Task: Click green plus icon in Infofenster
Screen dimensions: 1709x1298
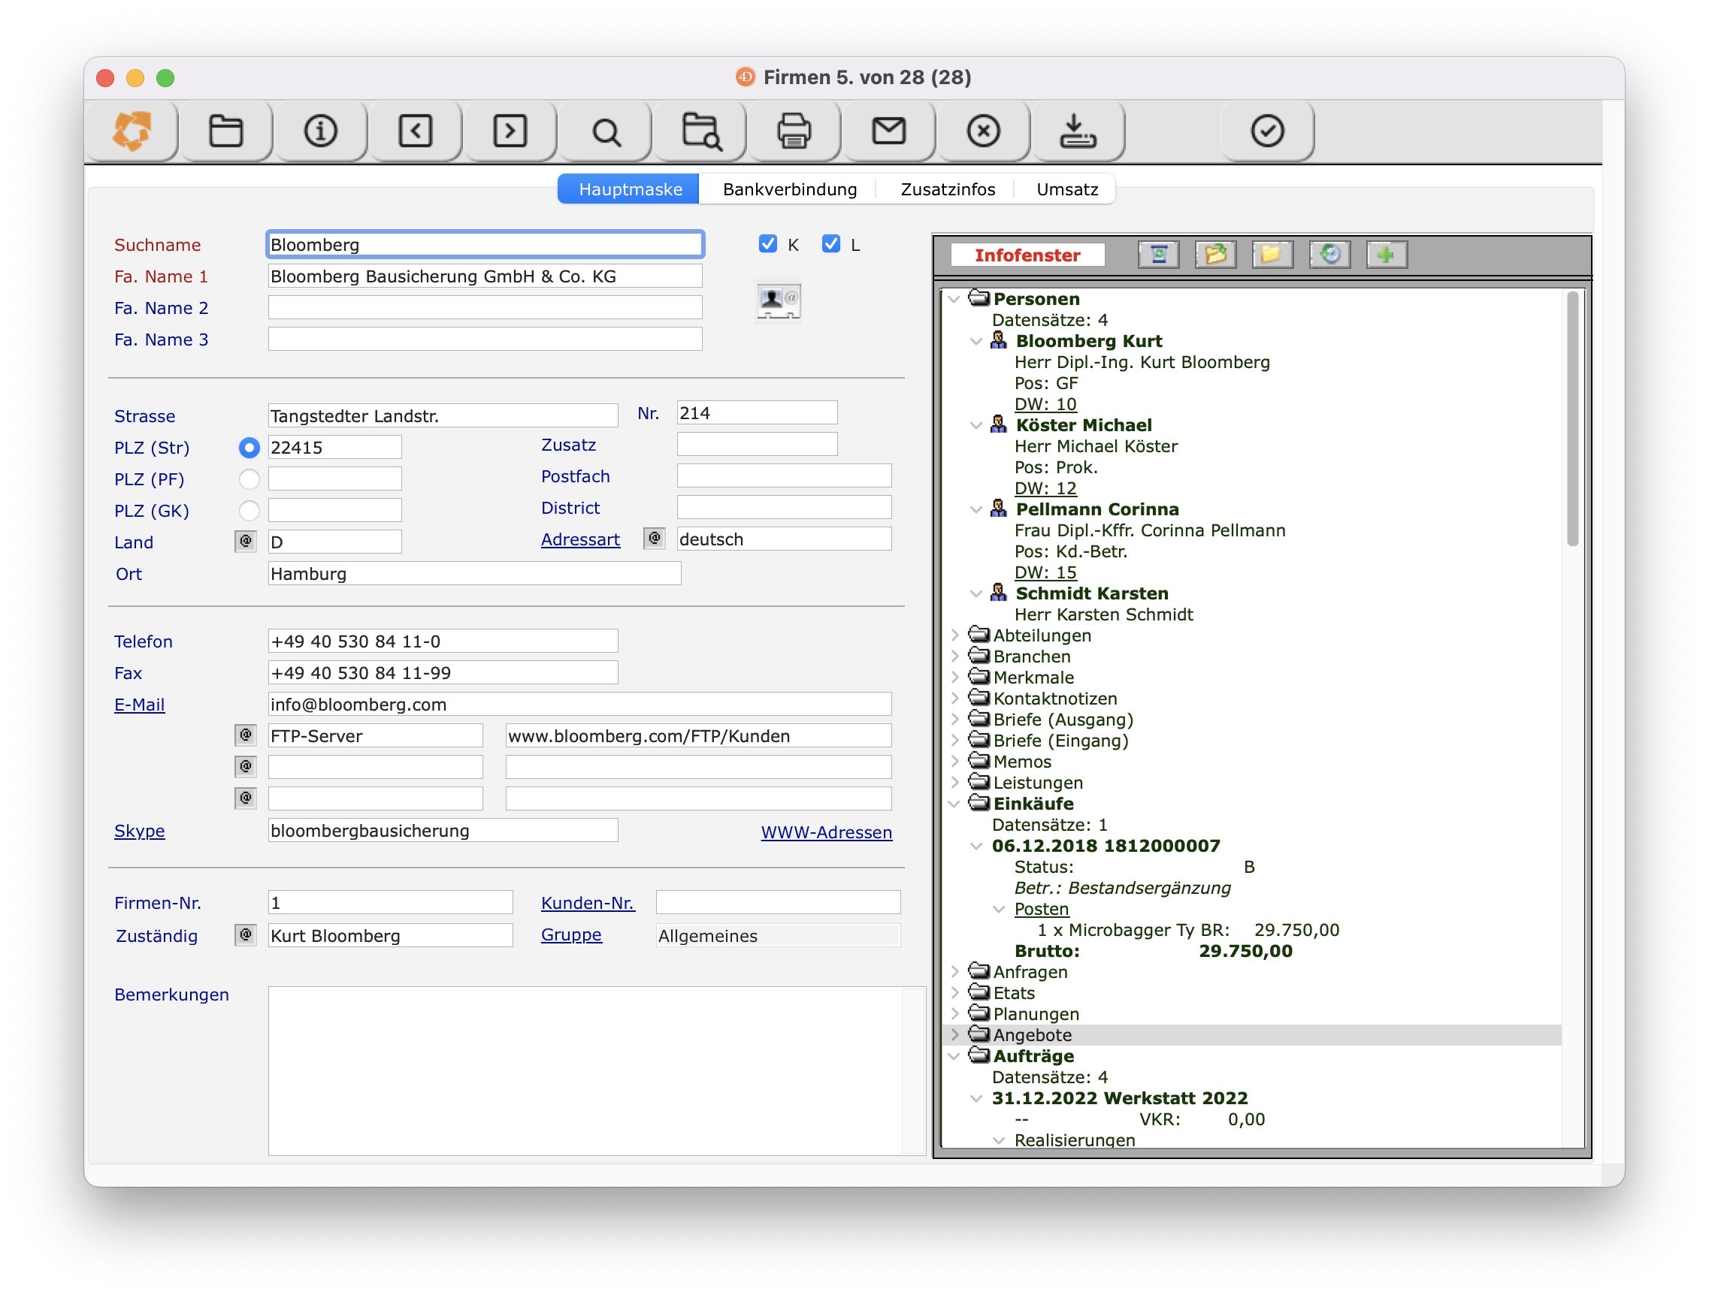Action: [1386, 254]
